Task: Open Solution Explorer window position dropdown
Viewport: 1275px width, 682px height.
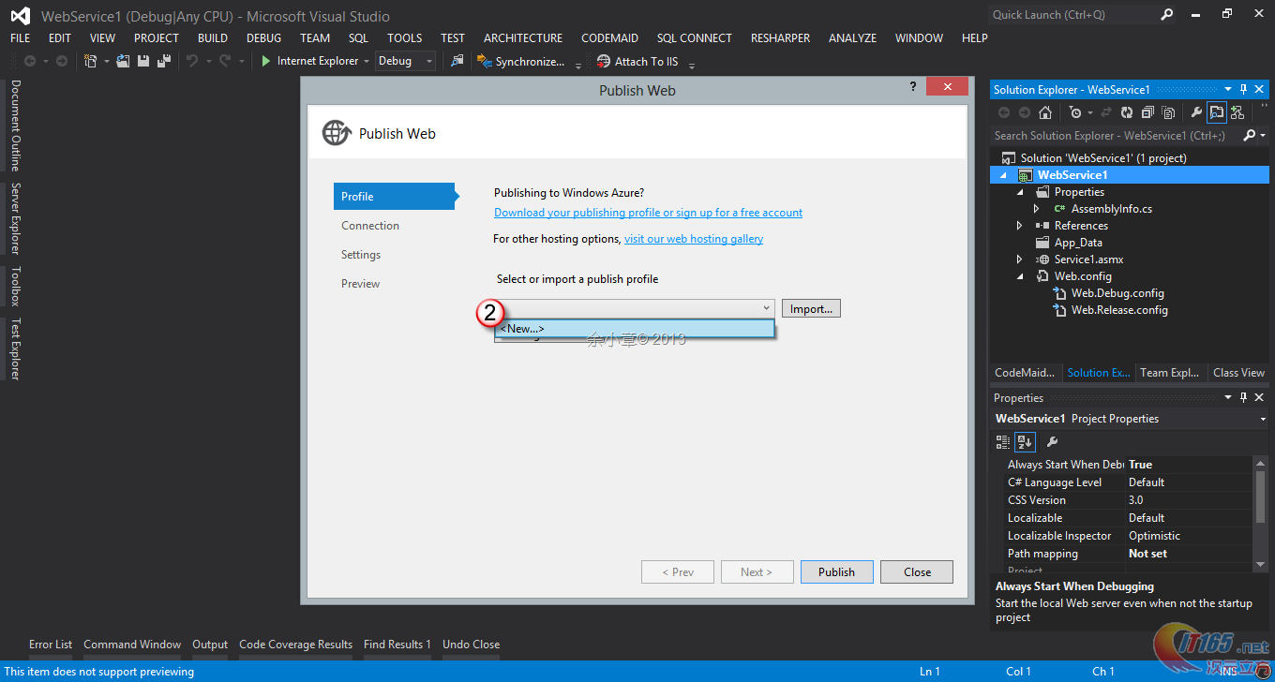Action: pos(1229,89)
